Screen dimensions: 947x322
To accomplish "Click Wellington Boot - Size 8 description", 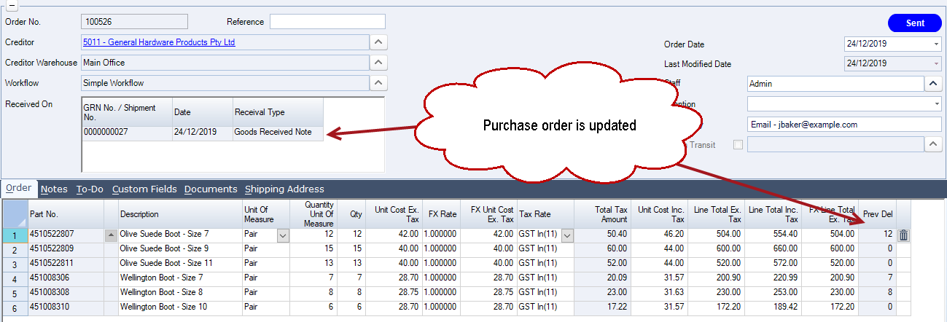I will click(180, 293).
